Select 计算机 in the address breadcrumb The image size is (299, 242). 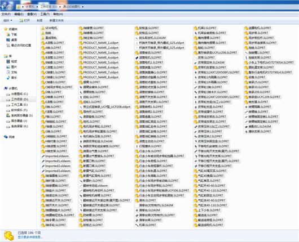point(30,7)
